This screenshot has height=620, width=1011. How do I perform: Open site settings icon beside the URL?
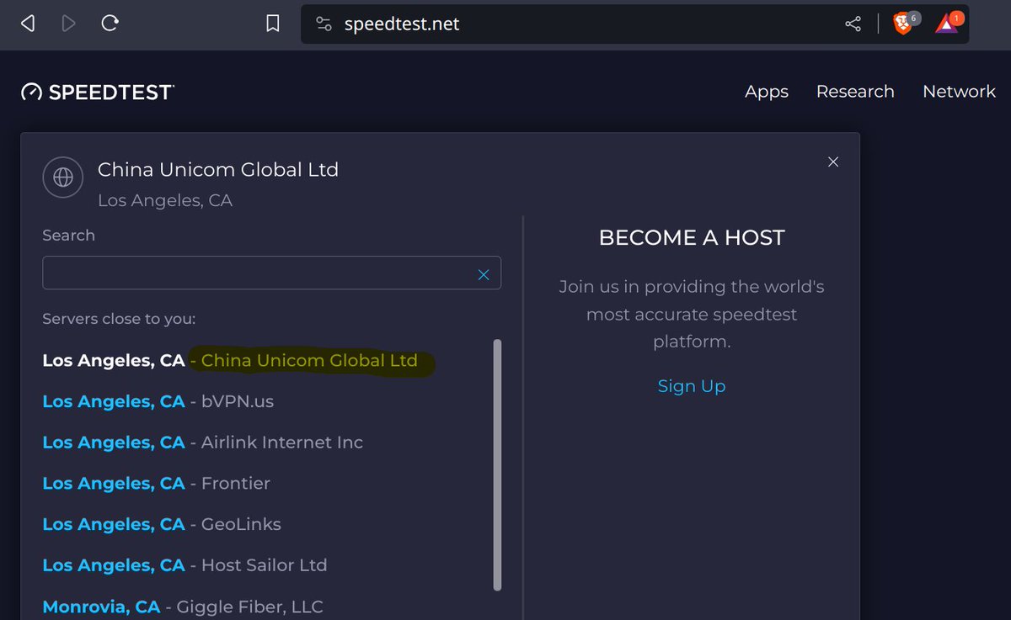click(324, 24)
